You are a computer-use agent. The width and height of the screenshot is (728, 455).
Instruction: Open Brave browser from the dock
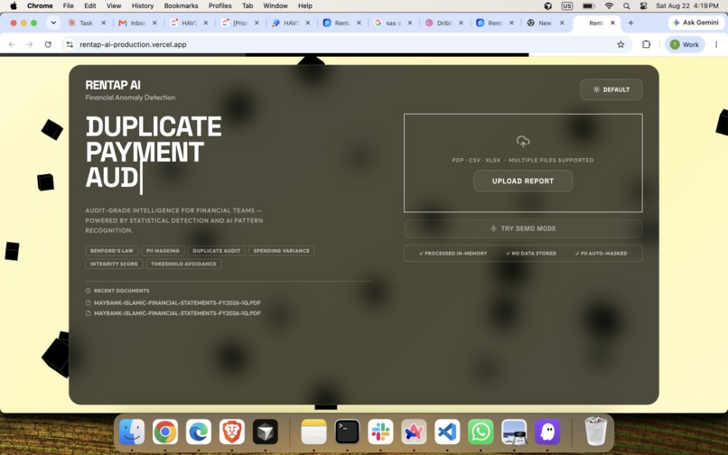click(x=232, y=432)
